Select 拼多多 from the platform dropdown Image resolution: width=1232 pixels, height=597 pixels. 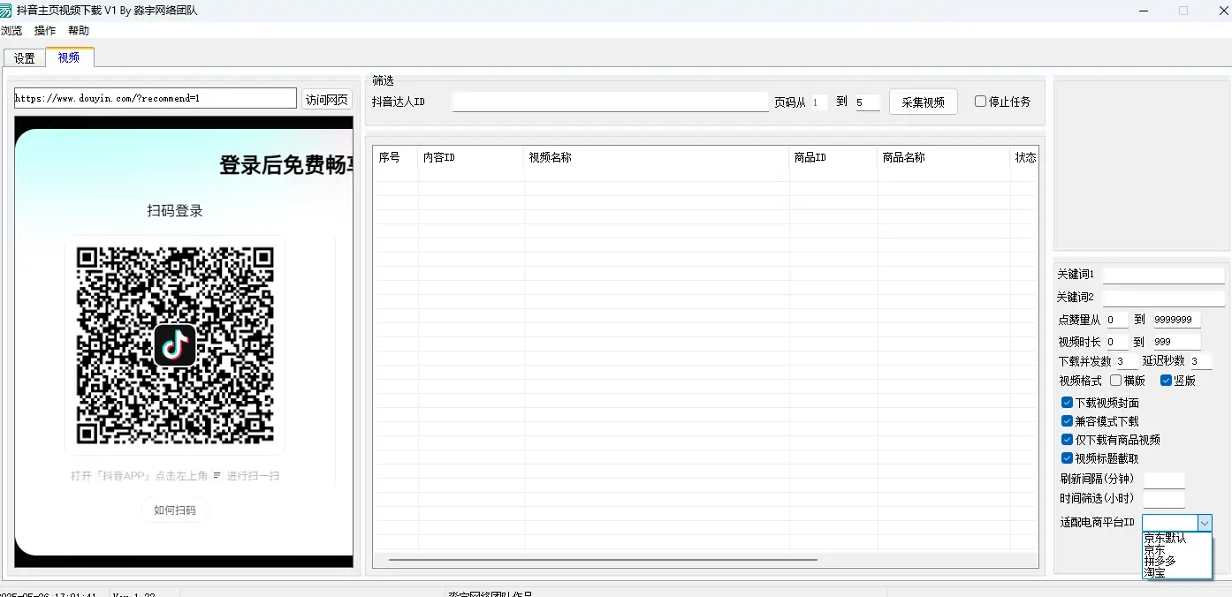(1177, 561)
